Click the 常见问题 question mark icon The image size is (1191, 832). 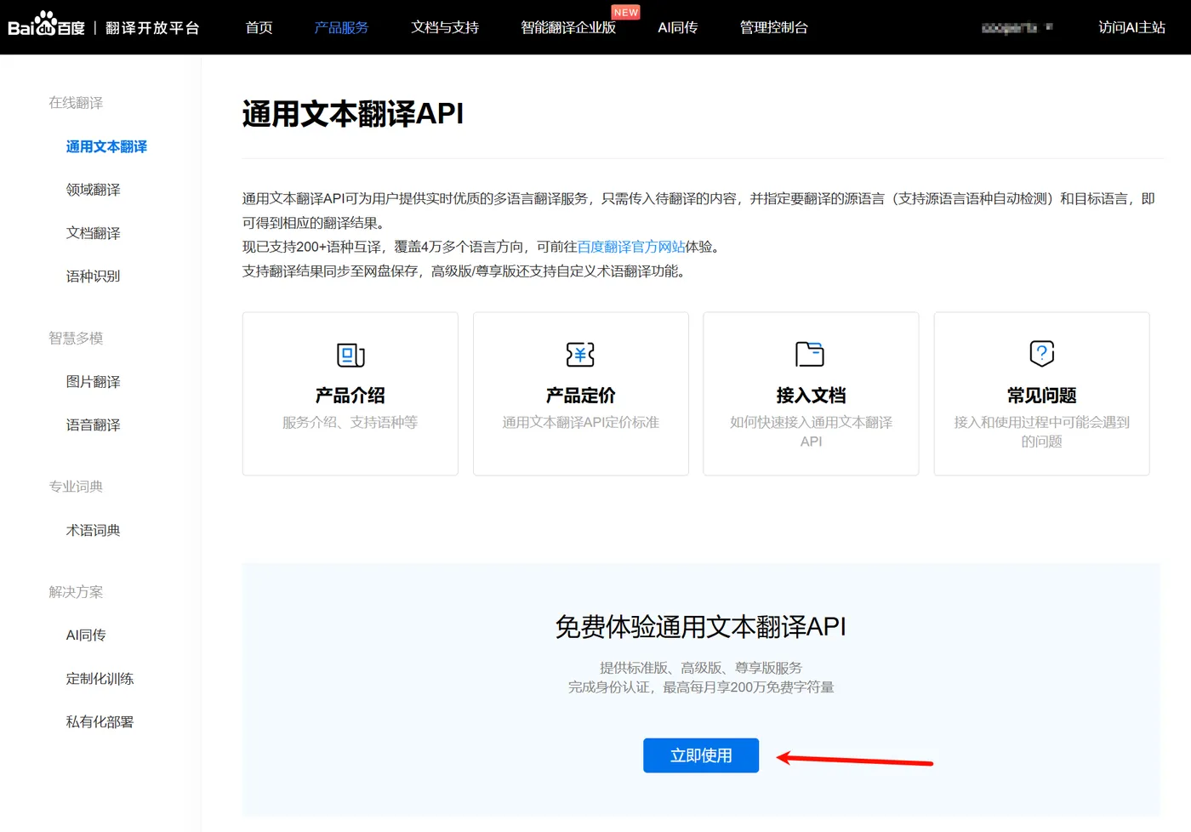pos(1041,353)
